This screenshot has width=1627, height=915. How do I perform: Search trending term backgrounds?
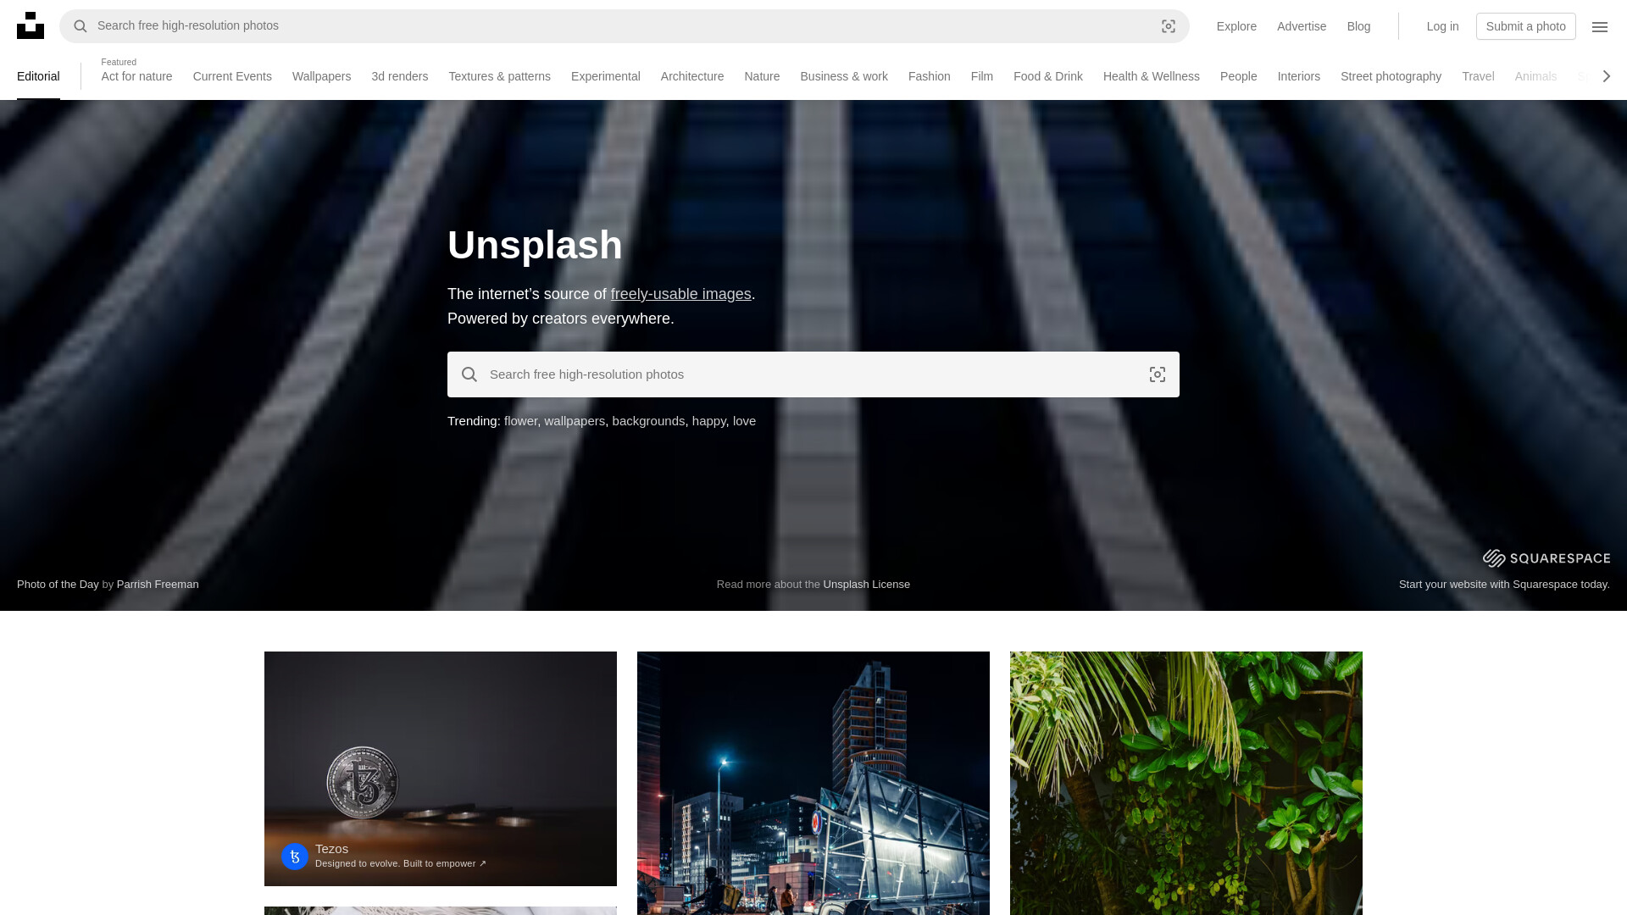648,421
